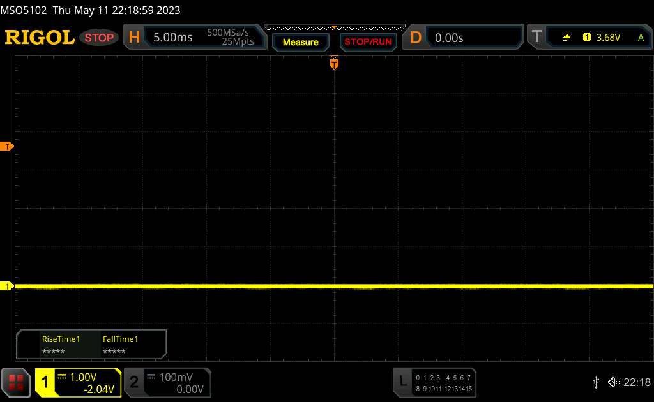Toggle channel 1 number button

coord(45,382)
